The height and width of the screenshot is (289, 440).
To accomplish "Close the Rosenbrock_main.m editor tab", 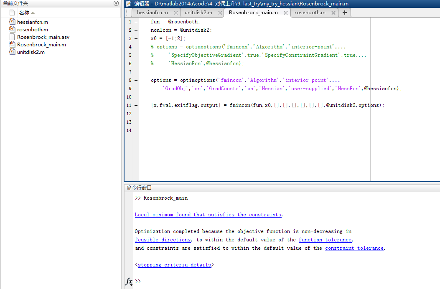I will coord(286,13).
